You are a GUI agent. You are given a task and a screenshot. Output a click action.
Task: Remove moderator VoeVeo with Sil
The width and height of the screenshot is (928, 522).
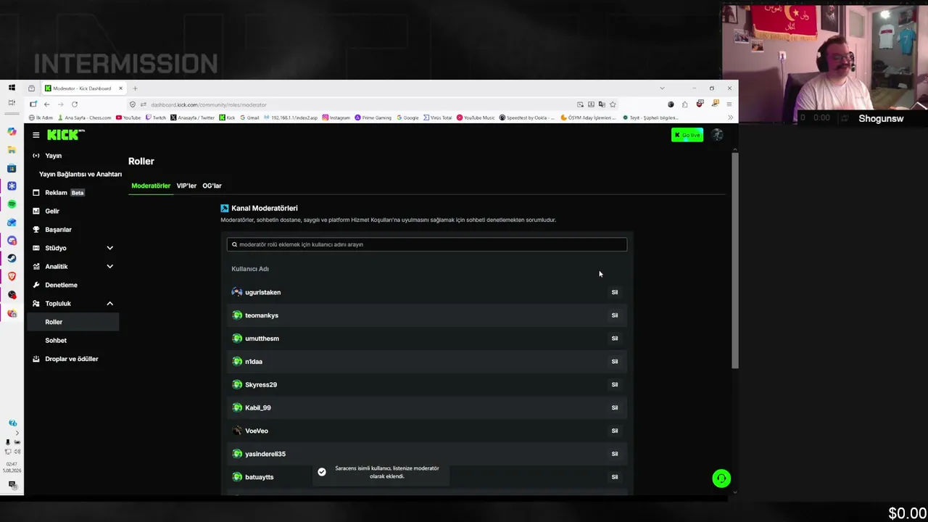pyautogui.click(x=615, y=431)
